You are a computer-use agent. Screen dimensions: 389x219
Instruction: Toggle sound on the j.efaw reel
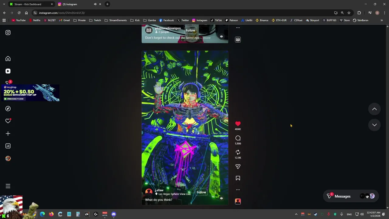(222, 198)
